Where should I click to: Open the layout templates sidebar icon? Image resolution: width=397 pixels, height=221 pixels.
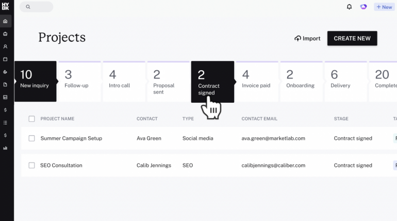5,97
